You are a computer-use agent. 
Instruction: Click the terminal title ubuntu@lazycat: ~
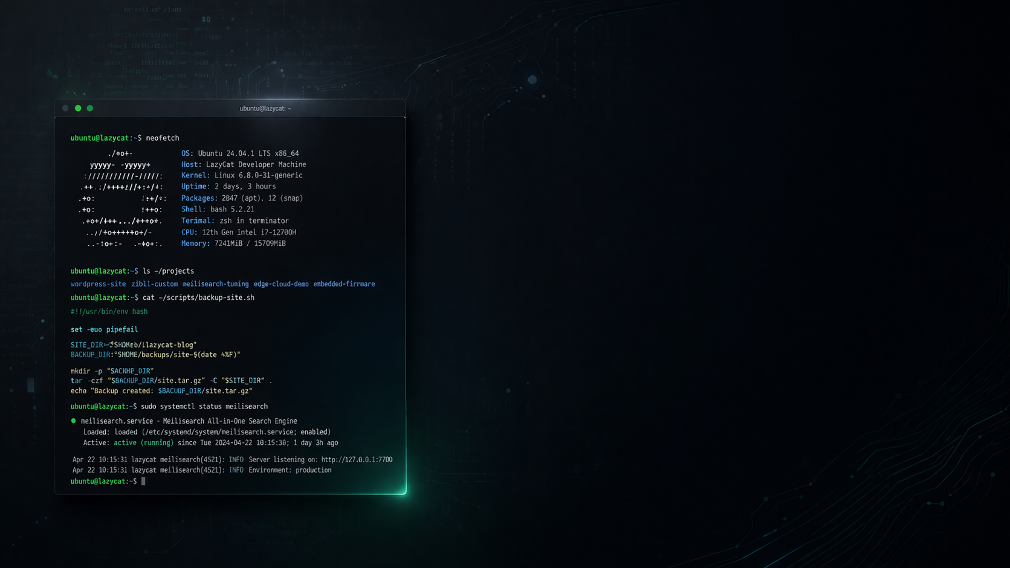(x=265, y=109)
